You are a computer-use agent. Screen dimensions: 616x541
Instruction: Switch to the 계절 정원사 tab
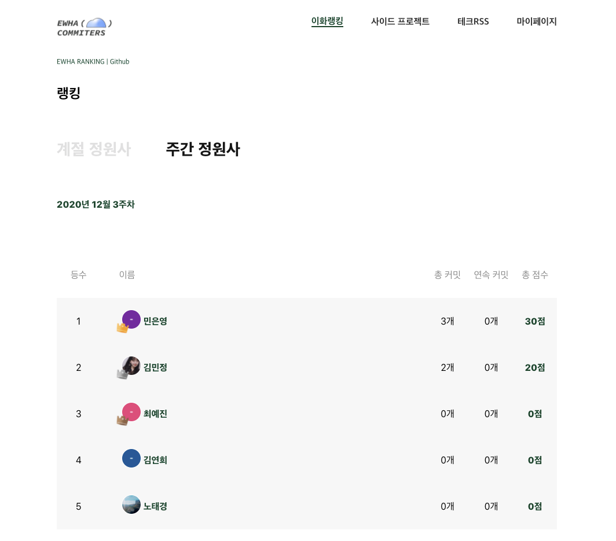[x=94, y=149]
